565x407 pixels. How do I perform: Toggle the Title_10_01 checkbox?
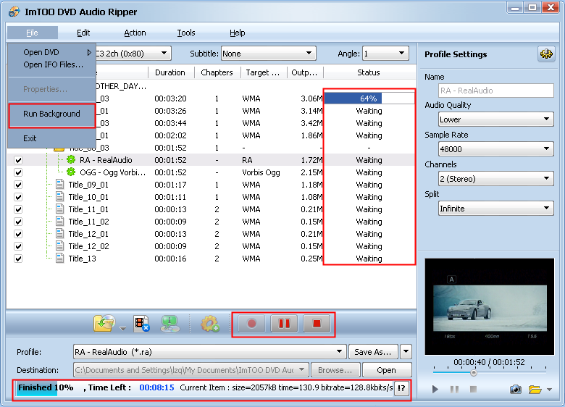click(x=18, y=197)
